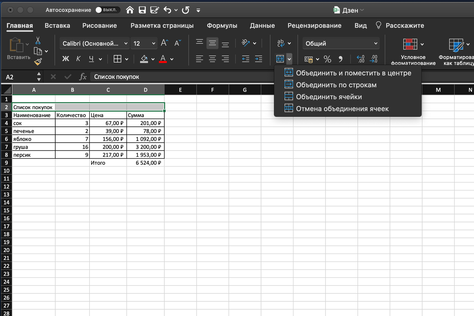Click the A2 name box
Viewport: 474px width, 316px height.
coord(21,77)
